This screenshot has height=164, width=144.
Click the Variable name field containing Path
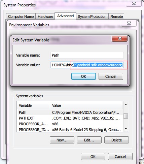pyautogui.click(x=87, y=55)
